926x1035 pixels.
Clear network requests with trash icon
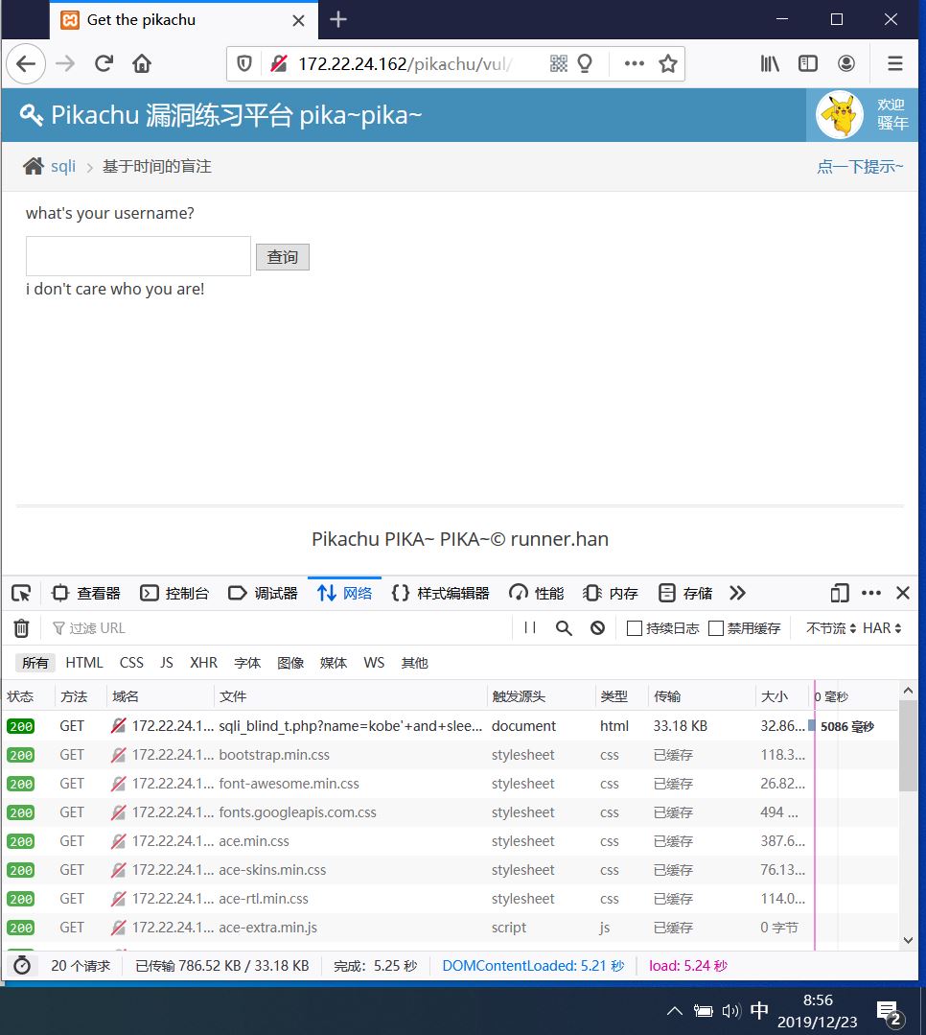point(22,628)
